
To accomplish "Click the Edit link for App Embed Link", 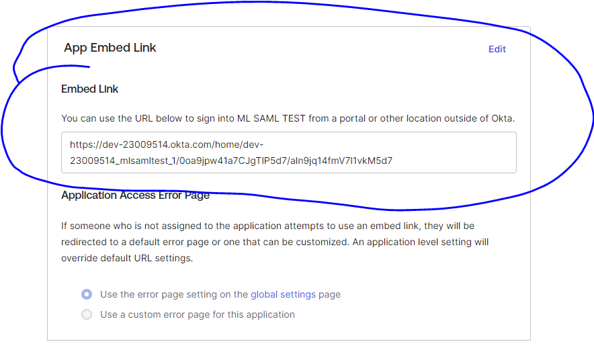I will click(x=497, y=49).
